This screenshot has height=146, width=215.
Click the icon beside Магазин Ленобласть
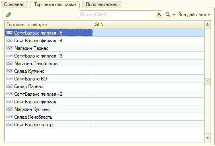(x=10, y=63)
